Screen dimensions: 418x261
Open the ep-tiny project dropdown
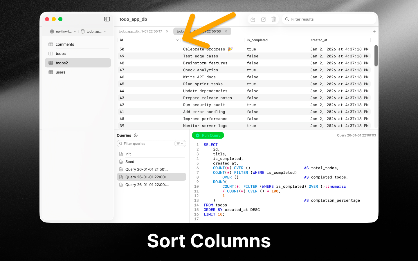coord(63,31)
